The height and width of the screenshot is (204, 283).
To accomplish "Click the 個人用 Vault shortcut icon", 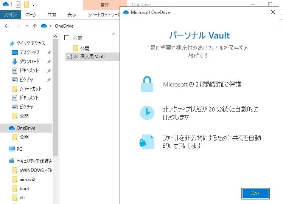I will 76,57.
